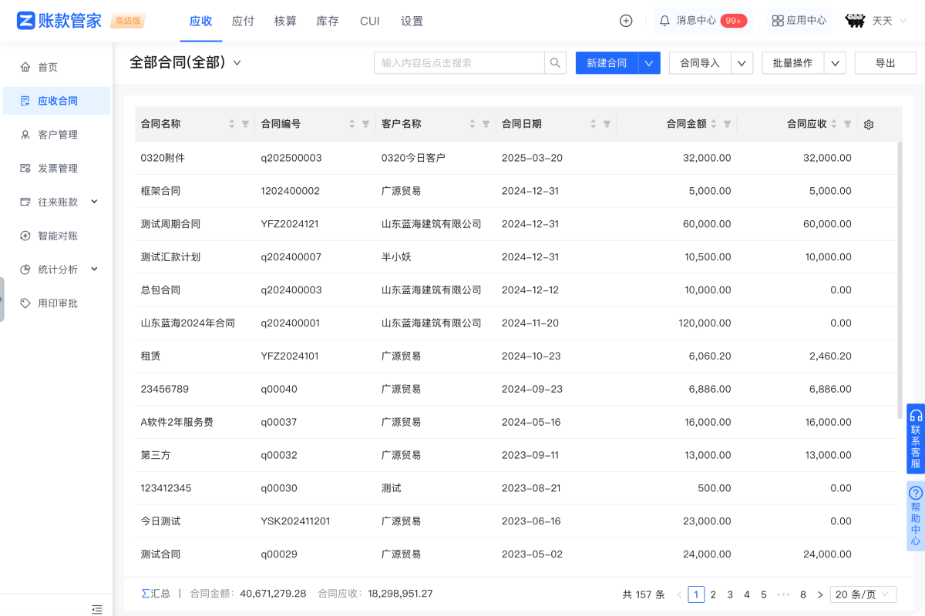Click the 导出 button
Viewport: 925px width, 616px height.
[885, 63]
